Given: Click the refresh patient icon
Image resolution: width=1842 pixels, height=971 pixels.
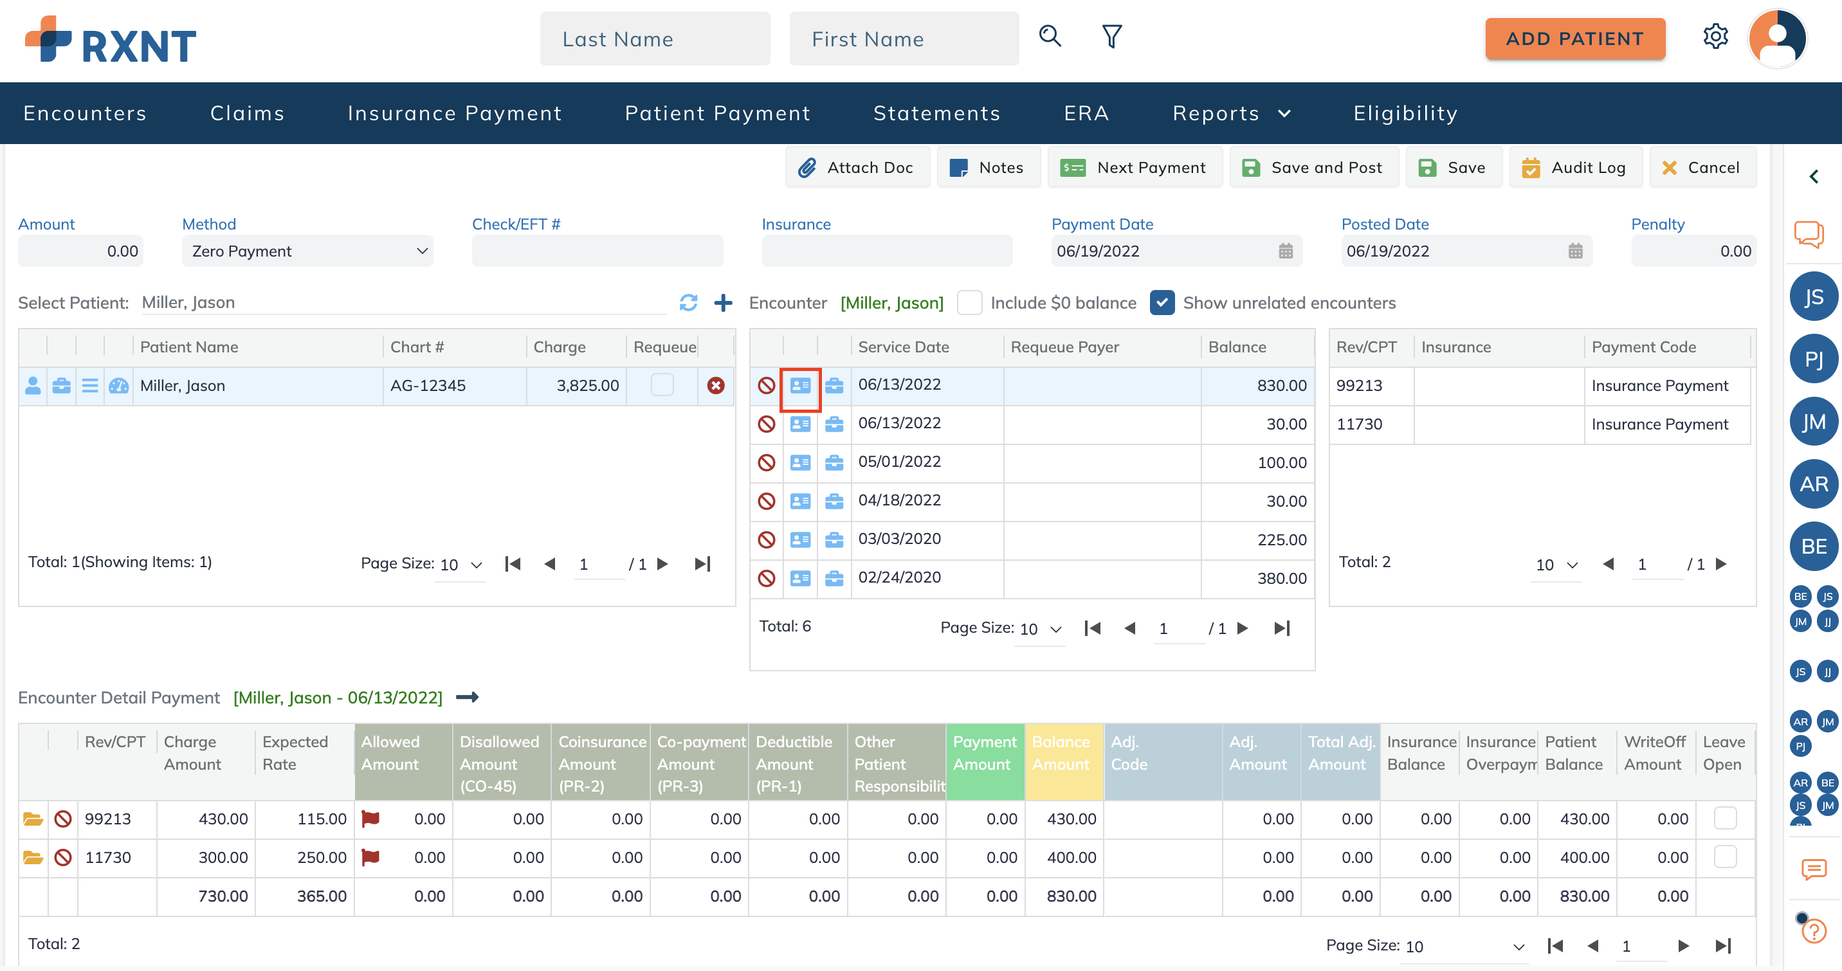Looking at the screenshot, I should [x=688, y=302].
